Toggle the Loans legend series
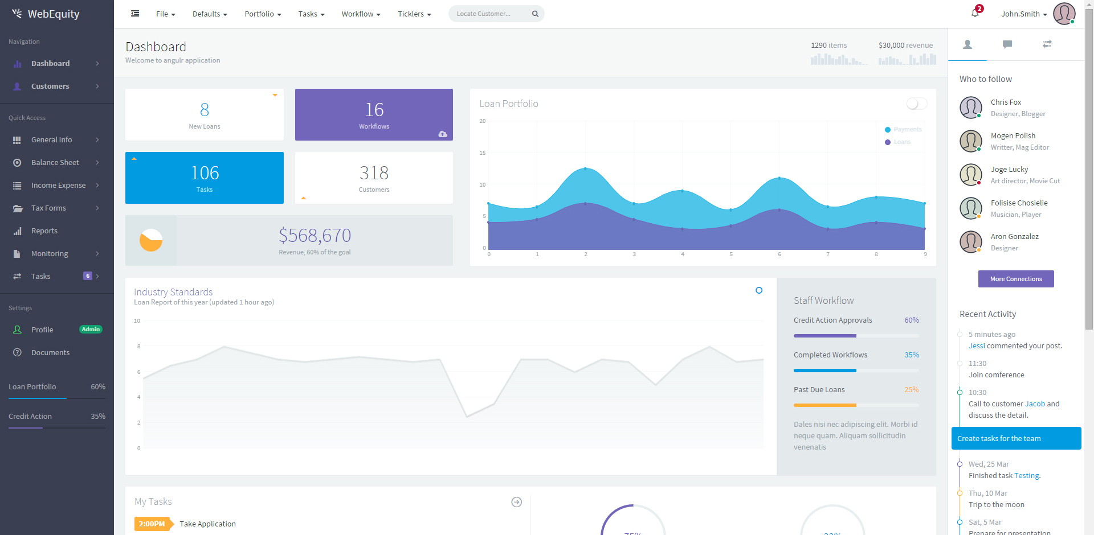 [x=898, y=142]
